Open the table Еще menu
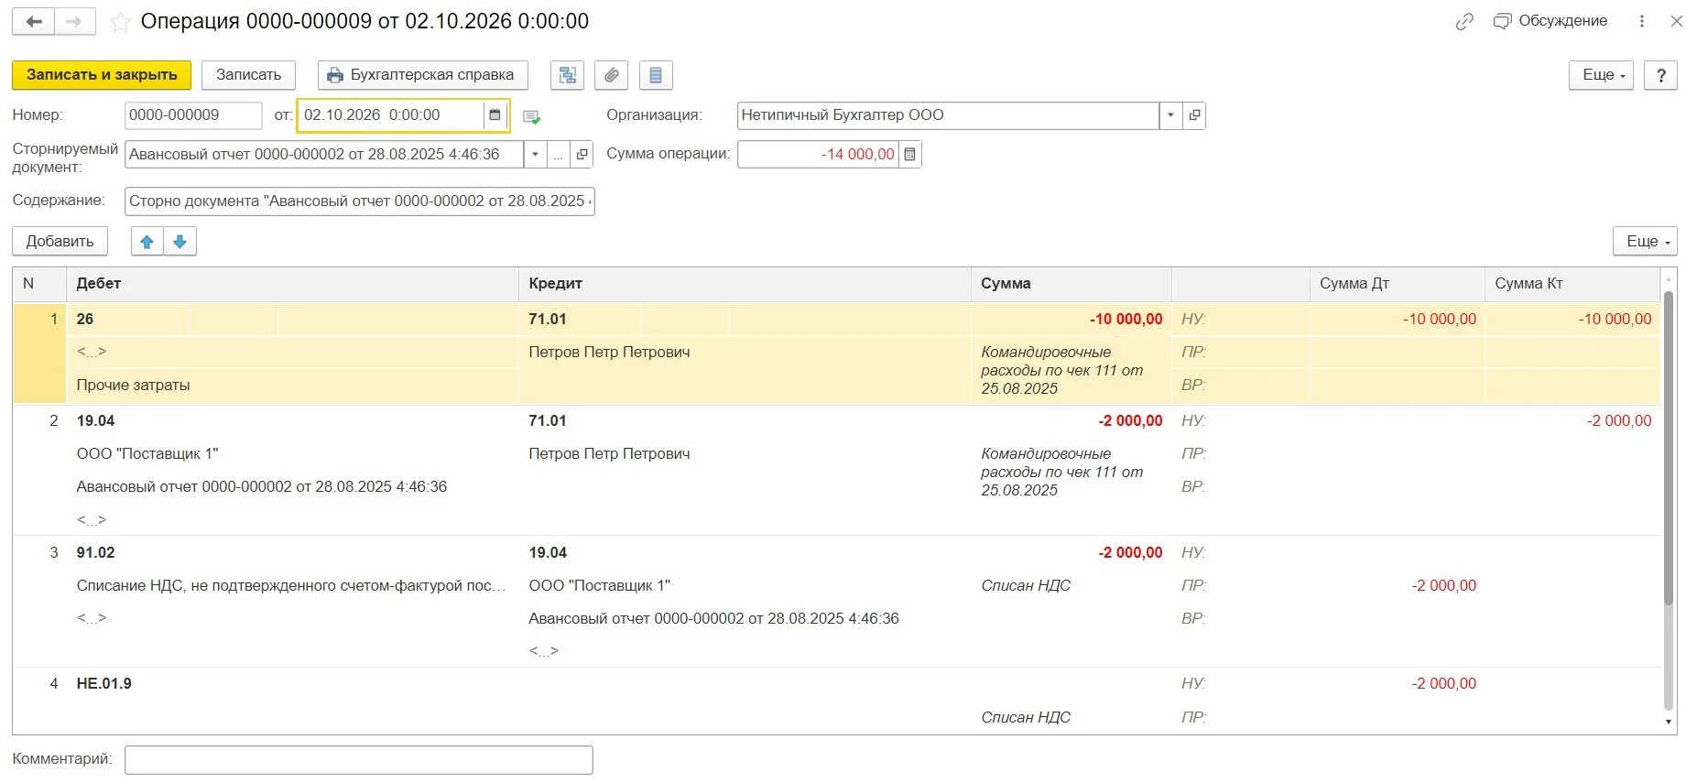This screenshot has width=1697, height=783. coord(1645,242)
